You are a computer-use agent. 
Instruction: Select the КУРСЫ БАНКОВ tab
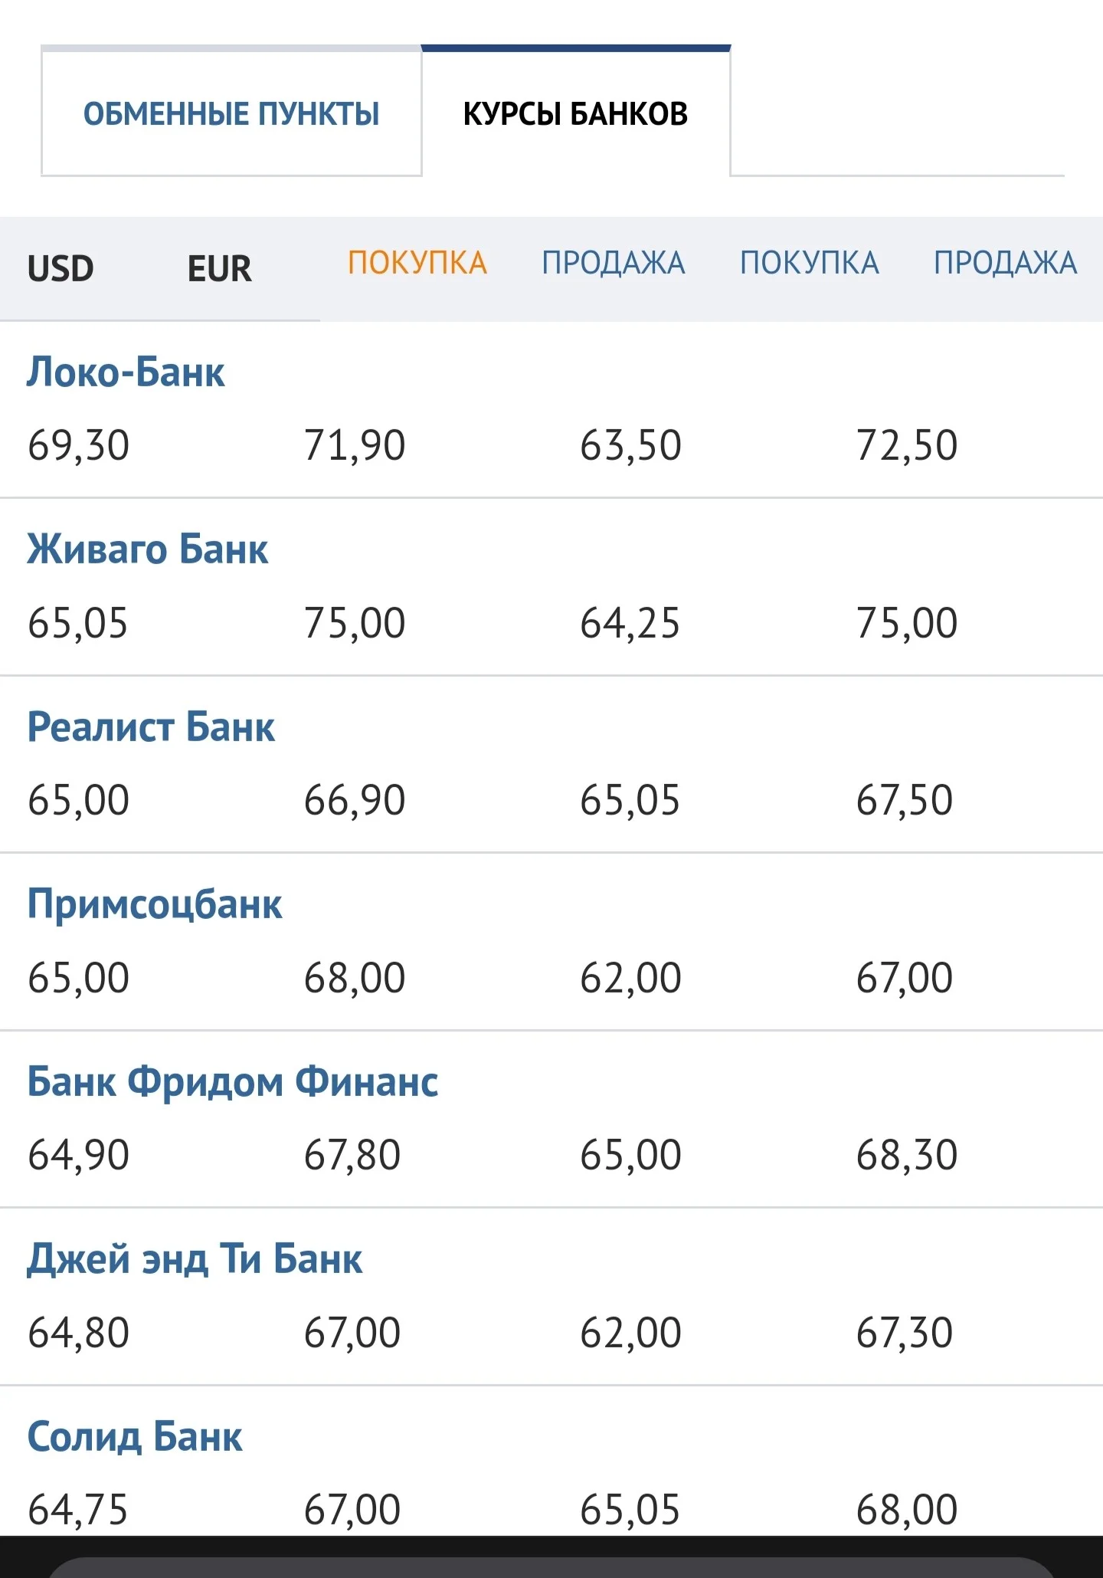[576, 113]
